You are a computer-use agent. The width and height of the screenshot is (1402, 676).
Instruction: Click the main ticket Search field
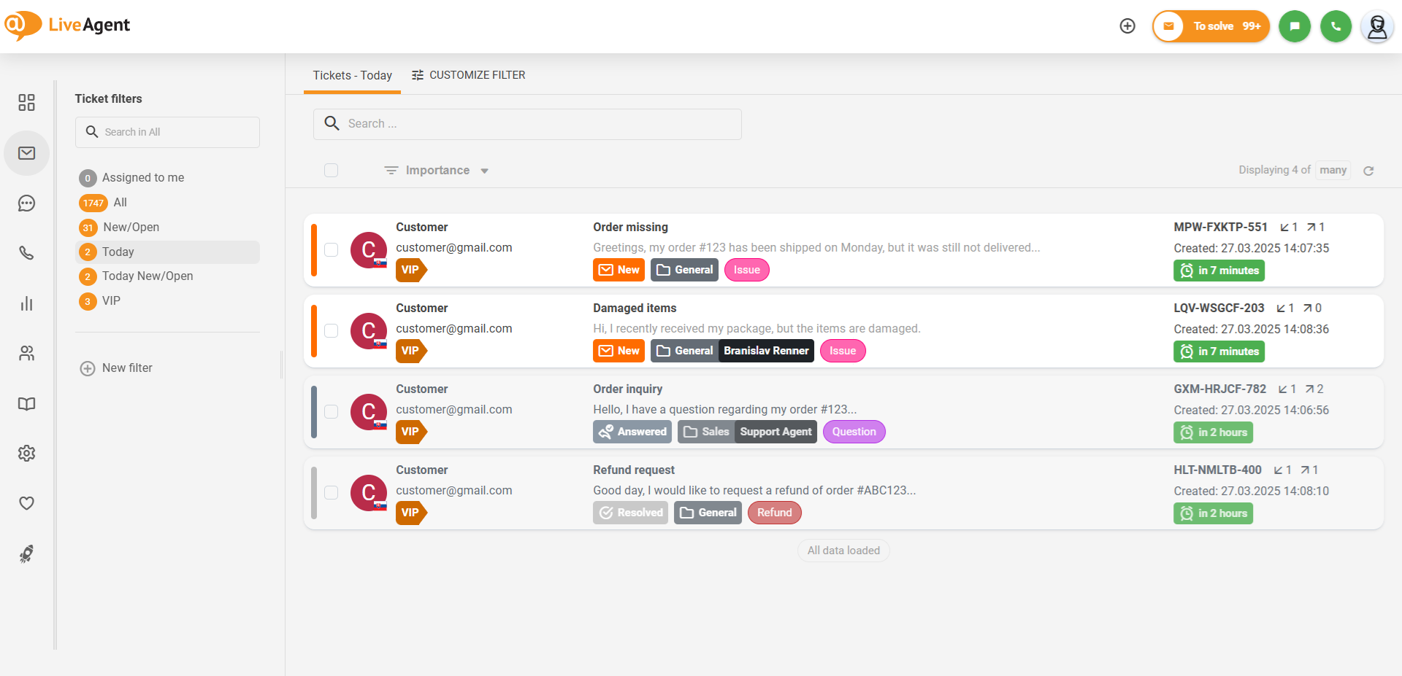(527, 124)
